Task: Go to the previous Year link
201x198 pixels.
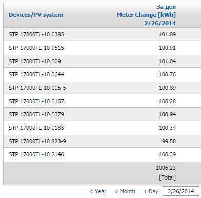Action: 97,191
